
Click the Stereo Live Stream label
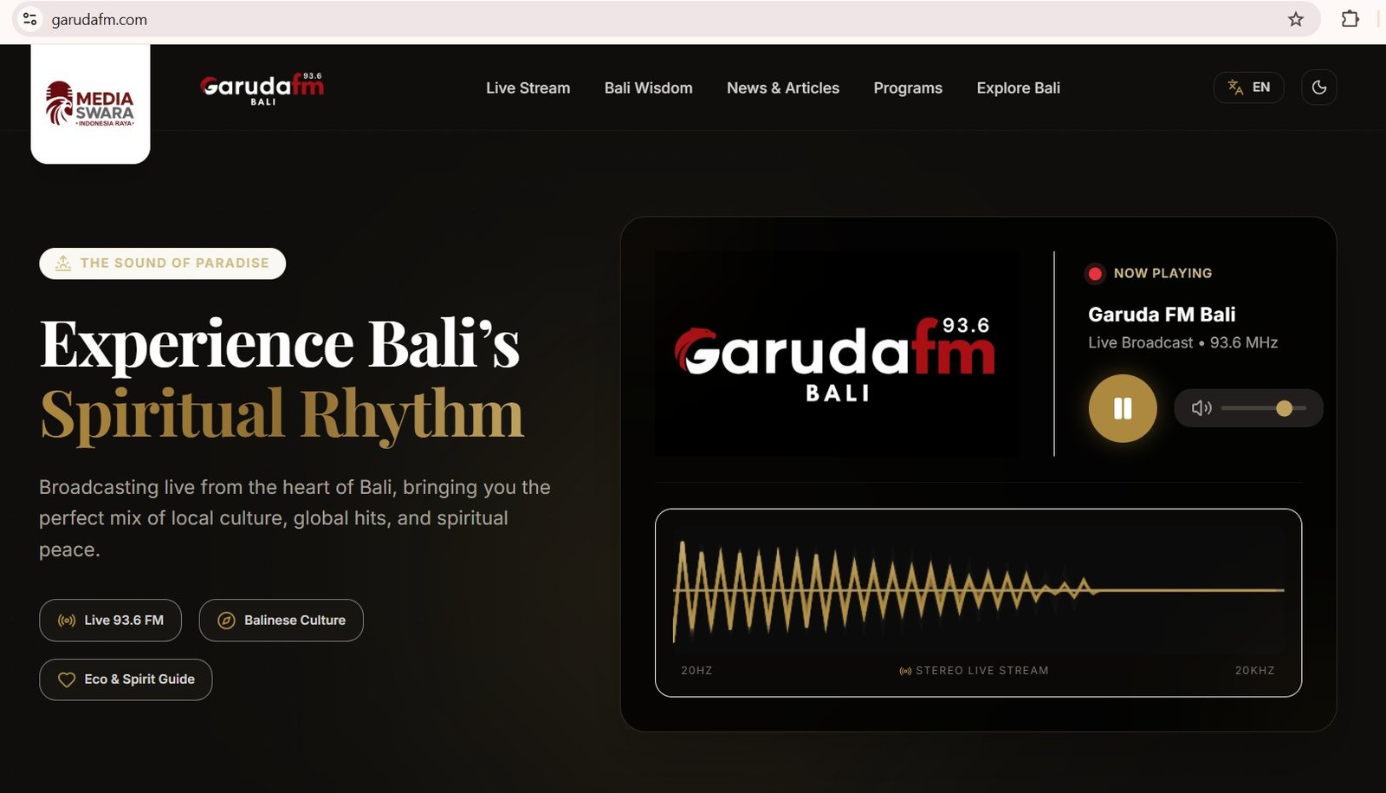tap(975, 671)
